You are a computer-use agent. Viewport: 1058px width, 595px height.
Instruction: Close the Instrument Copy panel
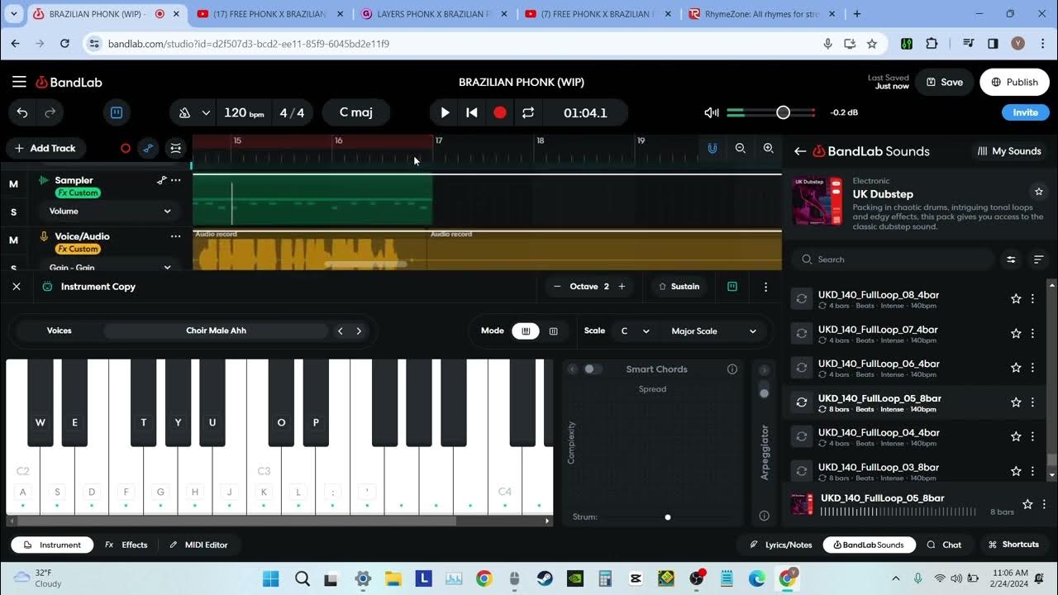[16, 287]
